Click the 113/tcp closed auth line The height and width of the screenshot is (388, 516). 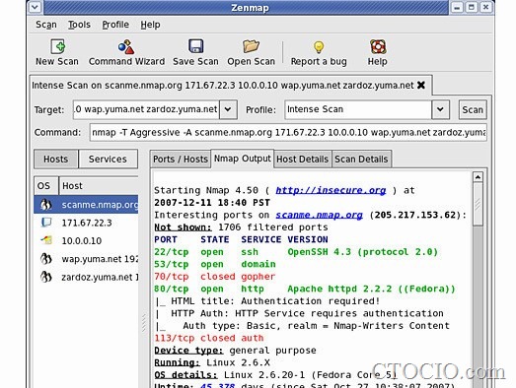click(x=209, y=338)
